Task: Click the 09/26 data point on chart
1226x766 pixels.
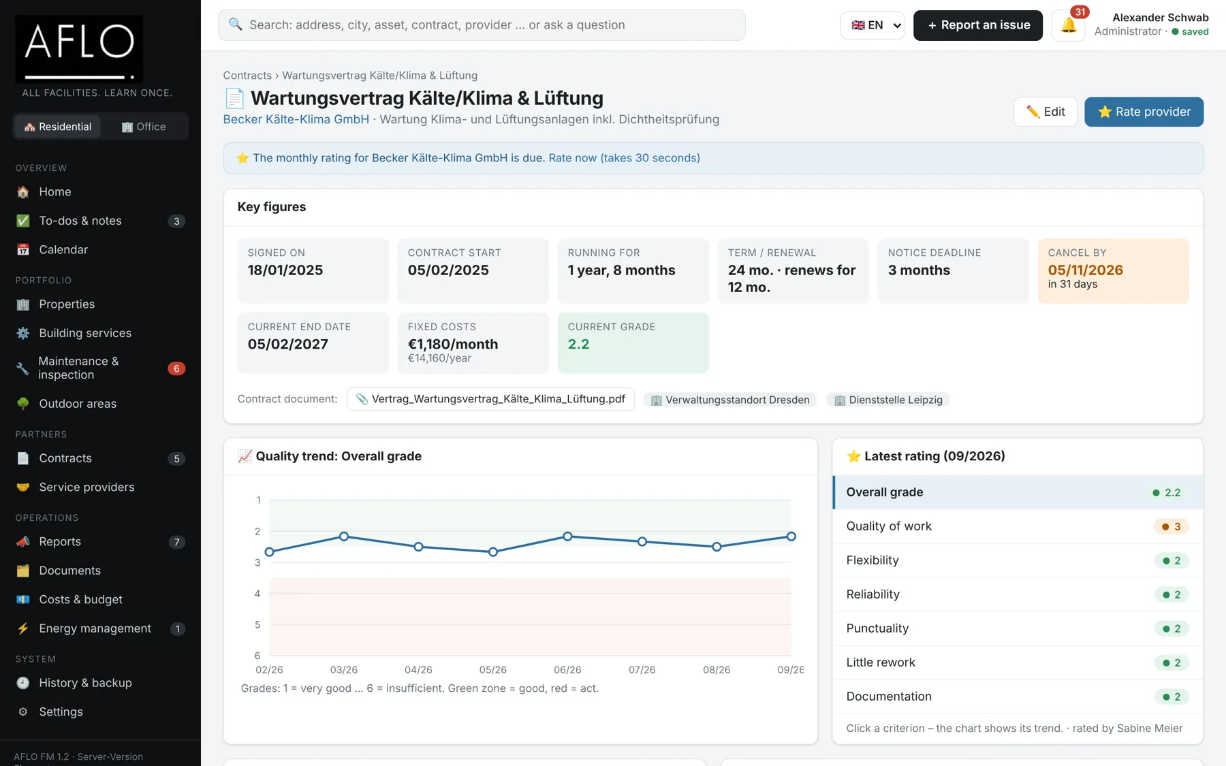Action: (x=791, y=537)
